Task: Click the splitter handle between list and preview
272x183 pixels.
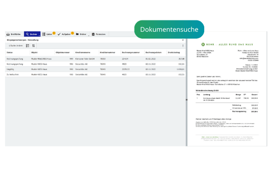Action: click(x=187, y=100)
